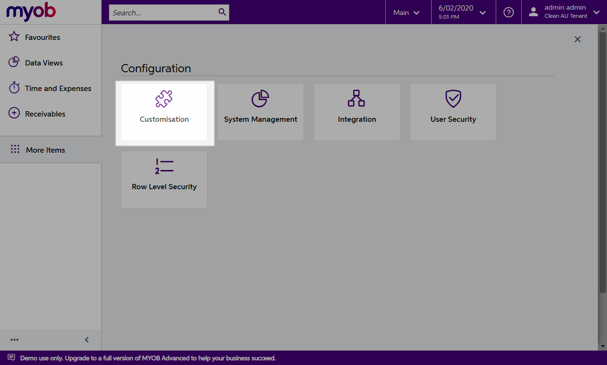The width and height of the screenshot is (607, 365).
Task: Click the Time and Expenses stopwatch icon
Action: [x=14, y=88]
